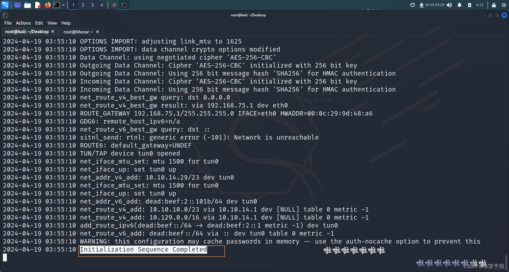Click the VPN IP indicator 10.10.14.29
This screenshot has height=272, width=509.
coord(432,5)
